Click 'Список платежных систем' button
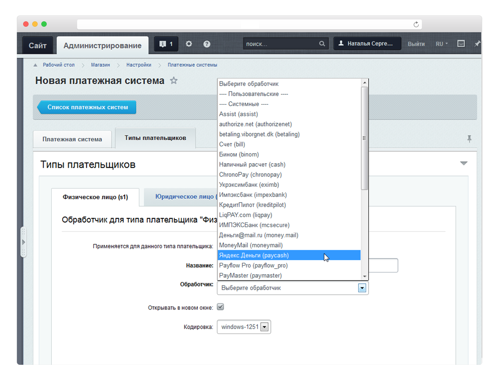Viewport: 499px width, 383px height. point(88,107)
